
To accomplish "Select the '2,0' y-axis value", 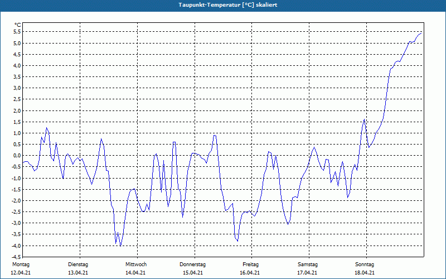I will pos(17,110).
